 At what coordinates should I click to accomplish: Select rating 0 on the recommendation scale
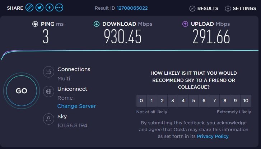[141, 101]
